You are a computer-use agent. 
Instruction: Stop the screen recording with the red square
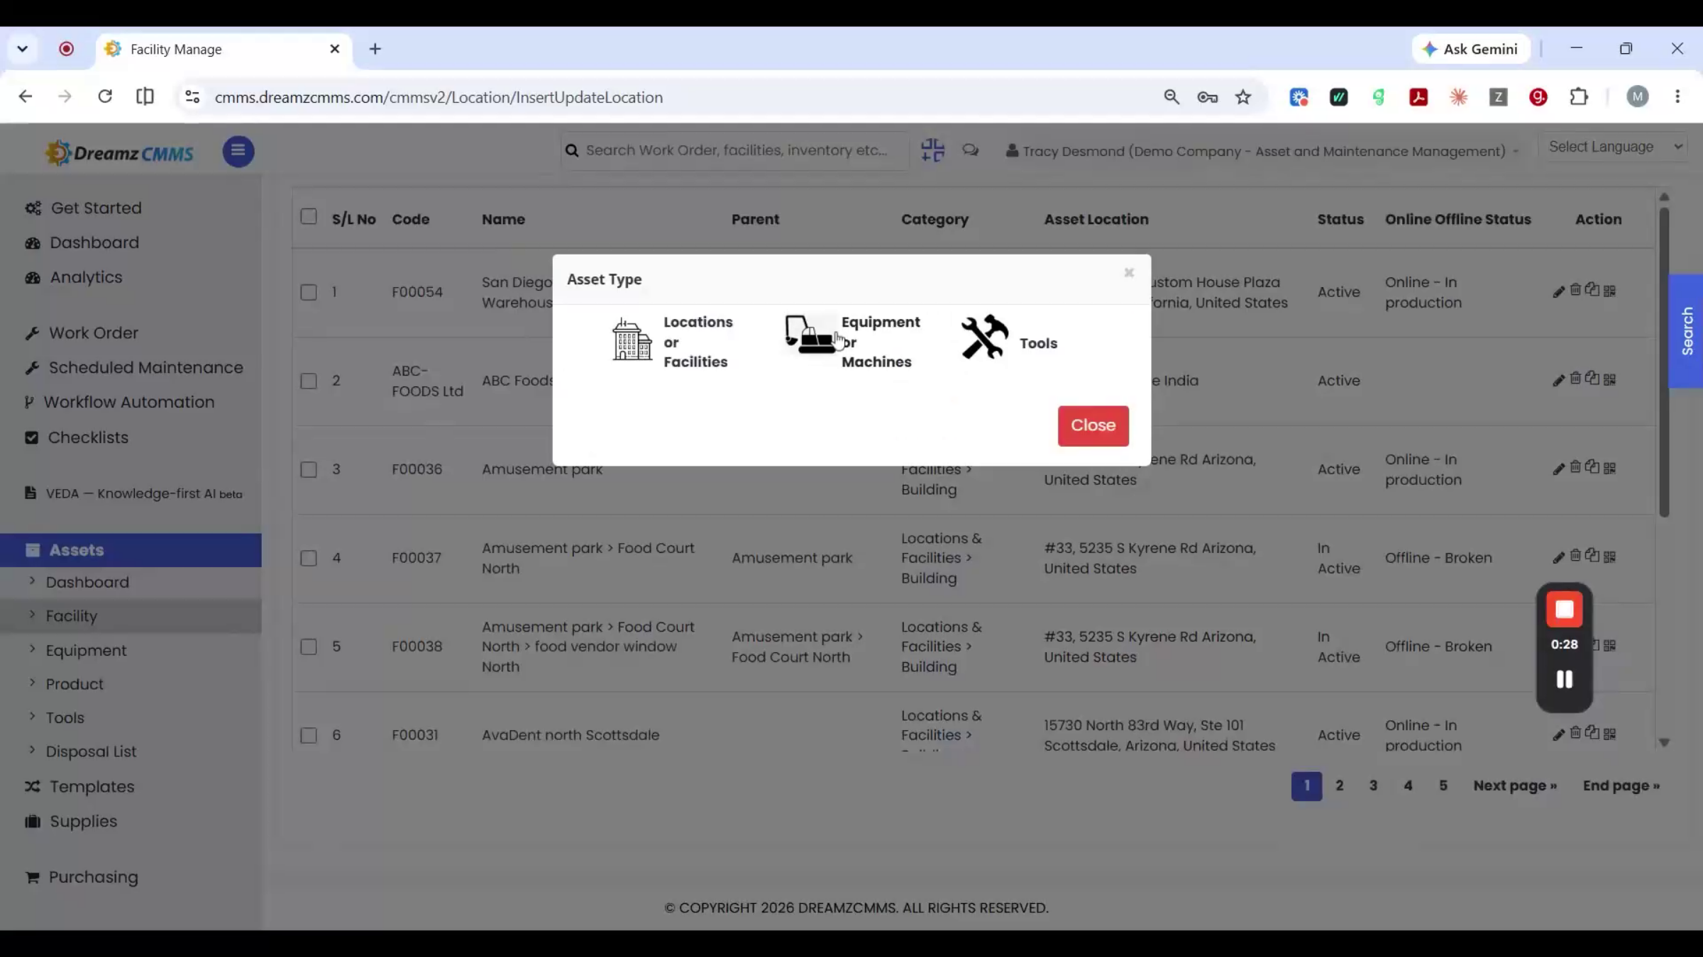pyautogui.click(x=1564, y=610)
